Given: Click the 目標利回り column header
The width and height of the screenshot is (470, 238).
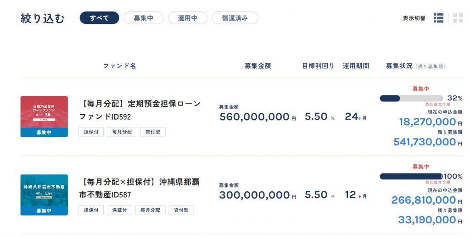Looking at the screenshot, I should [318, 66].
